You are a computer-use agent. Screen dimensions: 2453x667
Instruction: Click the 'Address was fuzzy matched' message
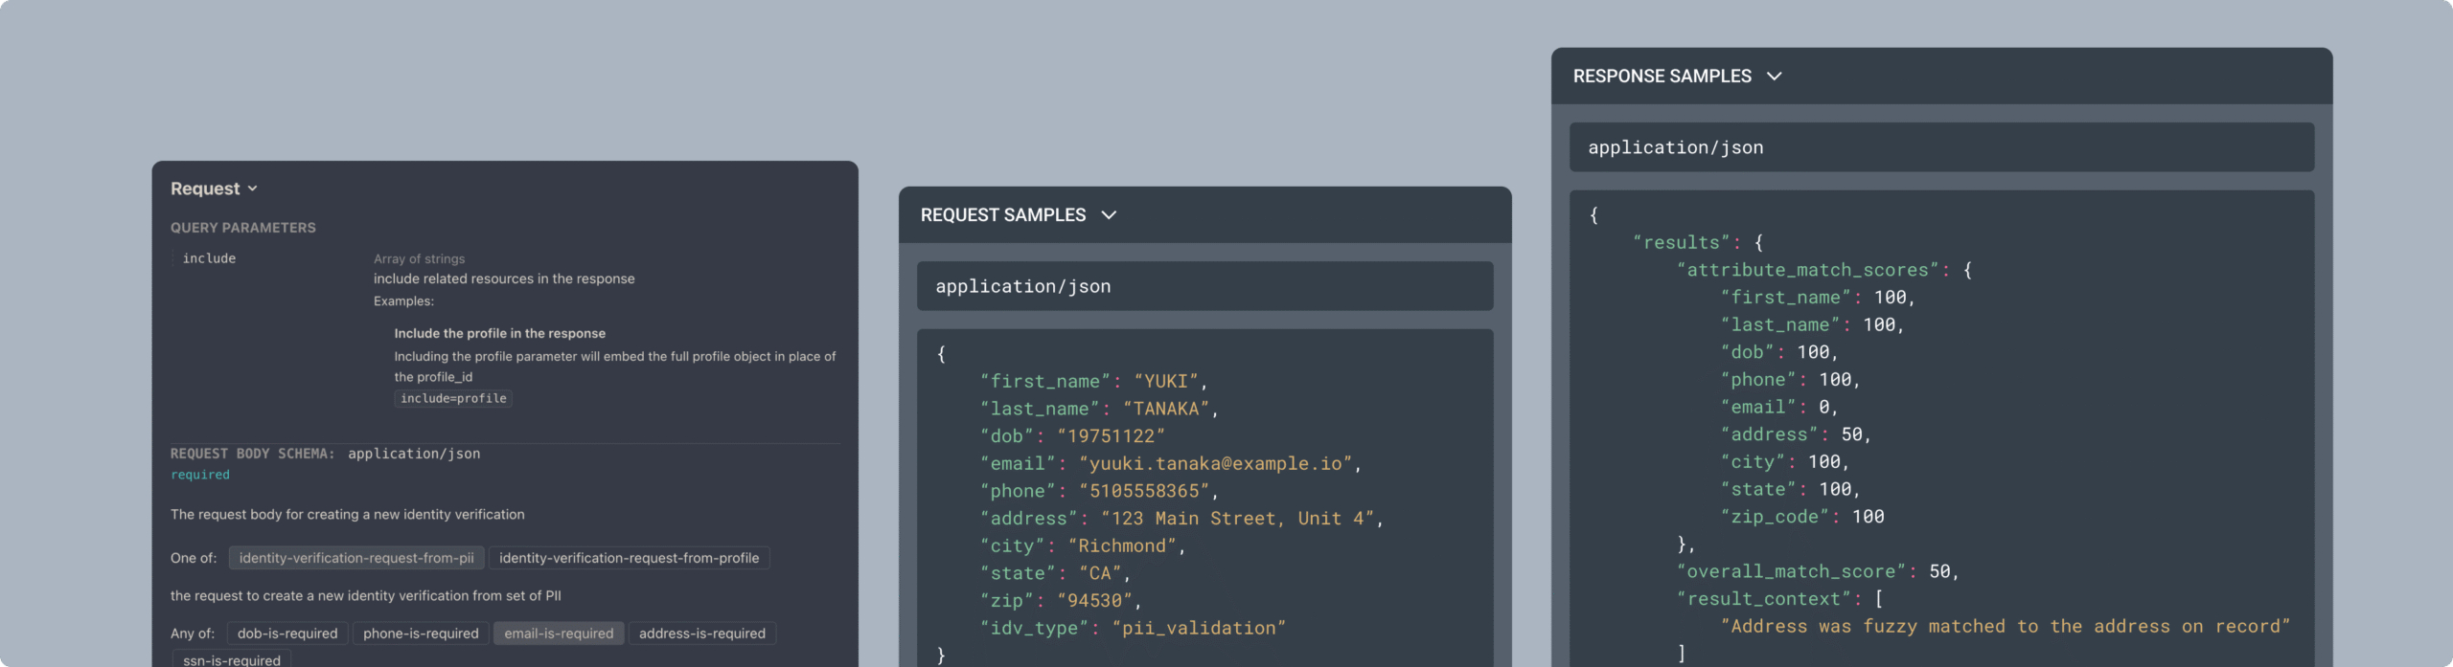[x=2006, y=627]
